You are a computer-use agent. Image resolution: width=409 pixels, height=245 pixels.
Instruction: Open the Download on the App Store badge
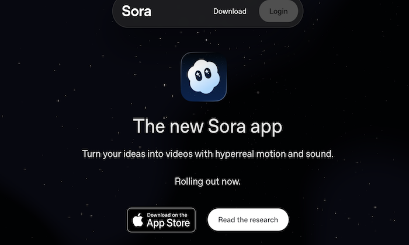click(x=161, y=220)
